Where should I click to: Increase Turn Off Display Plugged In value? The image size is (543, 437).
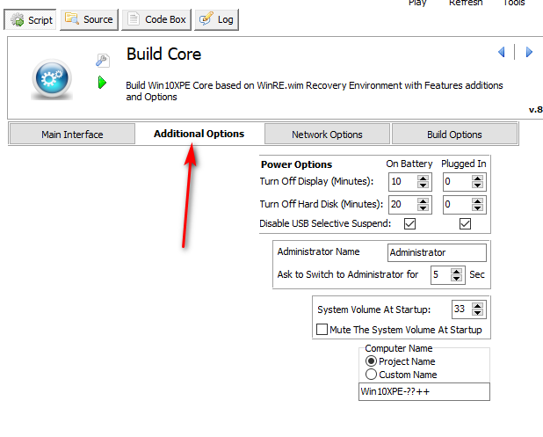point(477,178)
